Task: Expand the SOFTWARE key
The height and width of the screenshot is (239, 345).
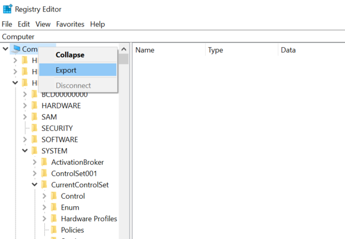Action: 25,140
